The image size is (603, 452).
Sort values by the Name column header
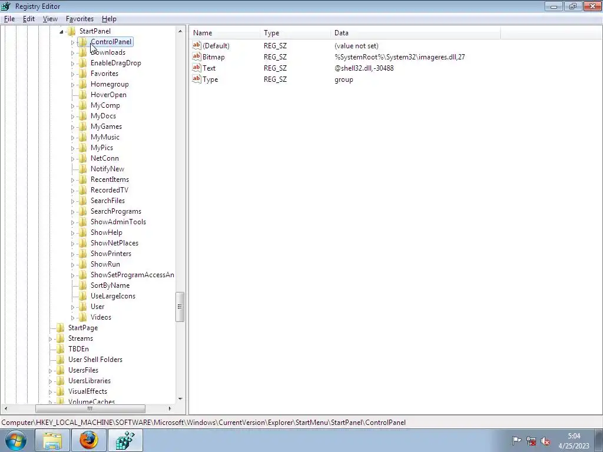224,33
